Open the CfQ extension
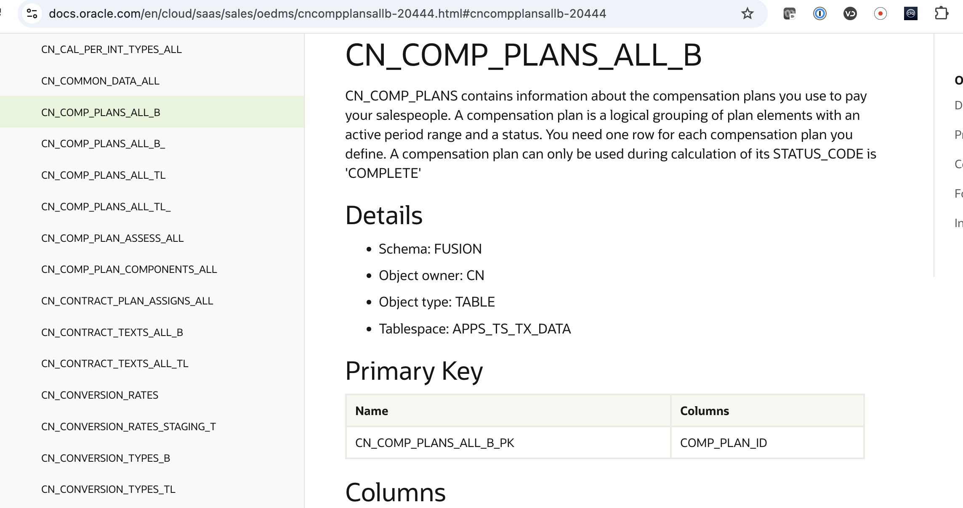Viewport: 963px width, 508px height. tap(911, 13)
